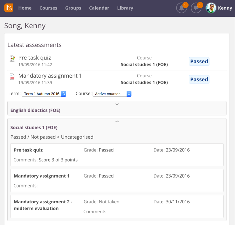The width and height of the screenshot is (235, 225).
Task: Select the Mandatory assignment 2 midterm evaluation row
Action: pos(117,206)
